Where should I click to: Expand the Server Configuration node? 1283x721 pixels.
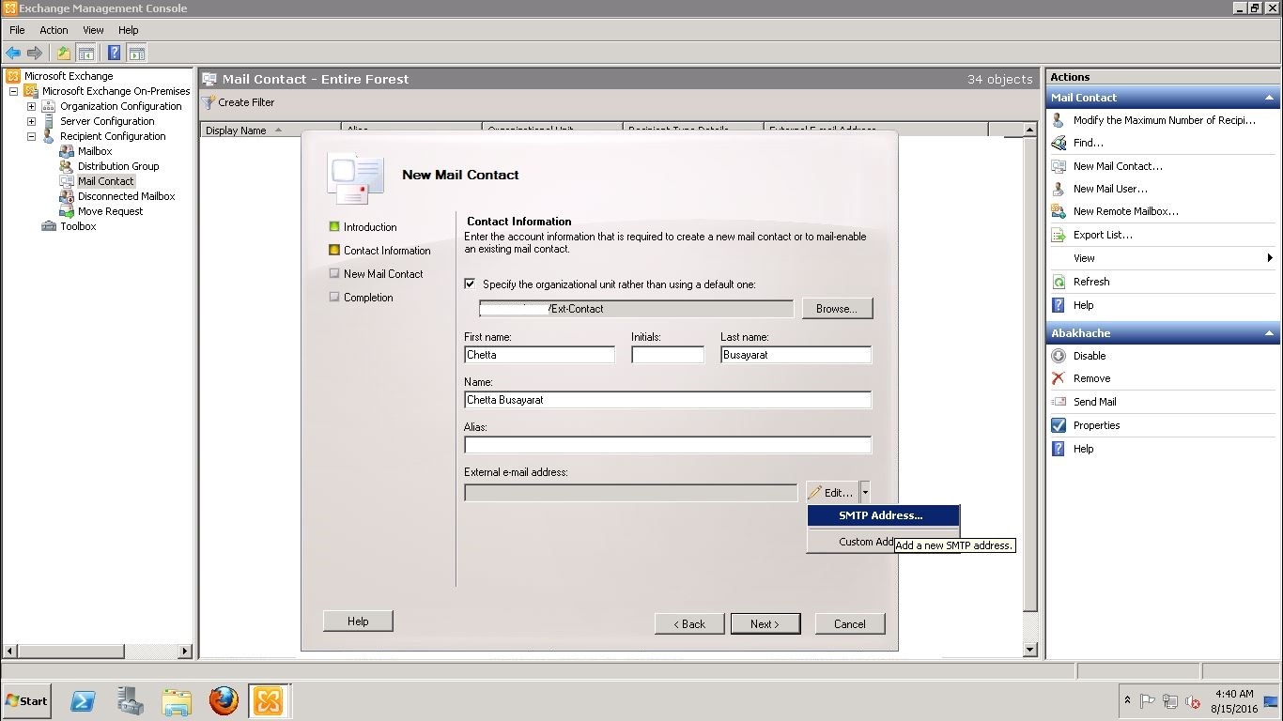click(x=31, y=121)
